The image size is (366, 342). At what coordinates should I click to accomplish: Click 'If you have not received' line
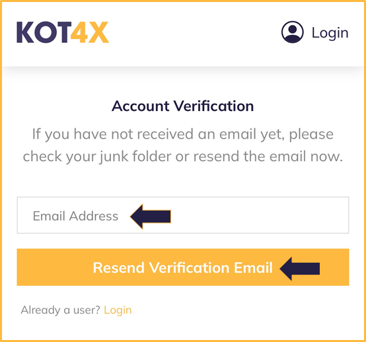[x=183, y=135]
